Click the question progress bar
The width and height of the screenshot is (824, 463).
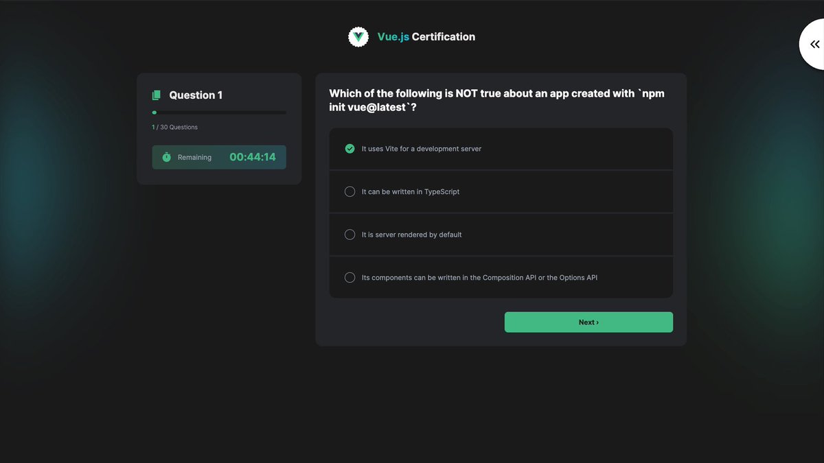tap(219, 112)
